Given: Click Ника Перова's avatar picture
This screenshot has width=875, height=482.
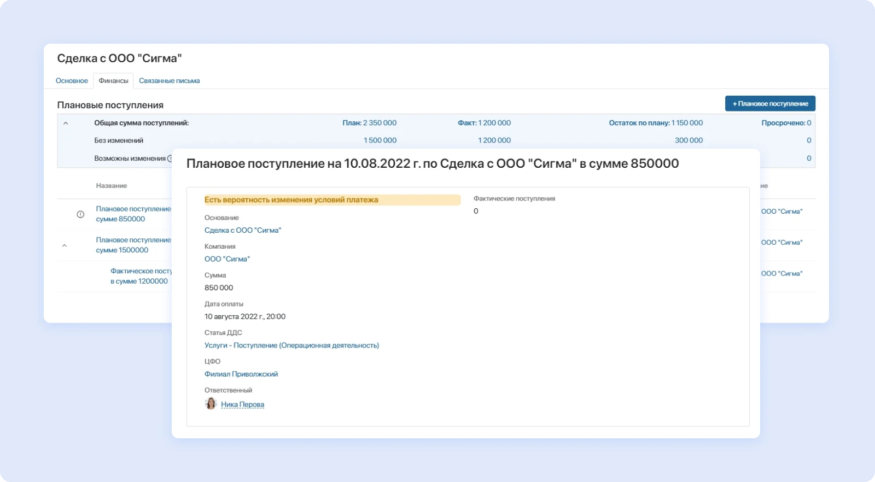Looking at the screenshot, I should click(x=211, y=404).
